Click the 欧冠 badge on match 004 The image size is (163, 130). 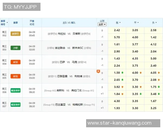(15, 62)
